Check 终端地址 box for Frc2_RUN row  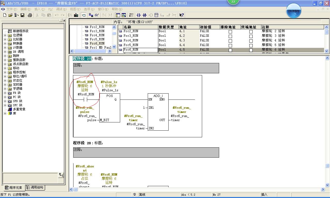[251, 32]
